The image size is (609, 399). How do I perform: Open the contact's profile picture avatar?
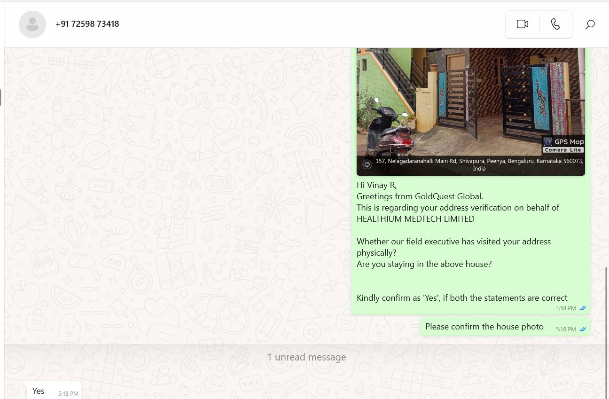point(32,24)
